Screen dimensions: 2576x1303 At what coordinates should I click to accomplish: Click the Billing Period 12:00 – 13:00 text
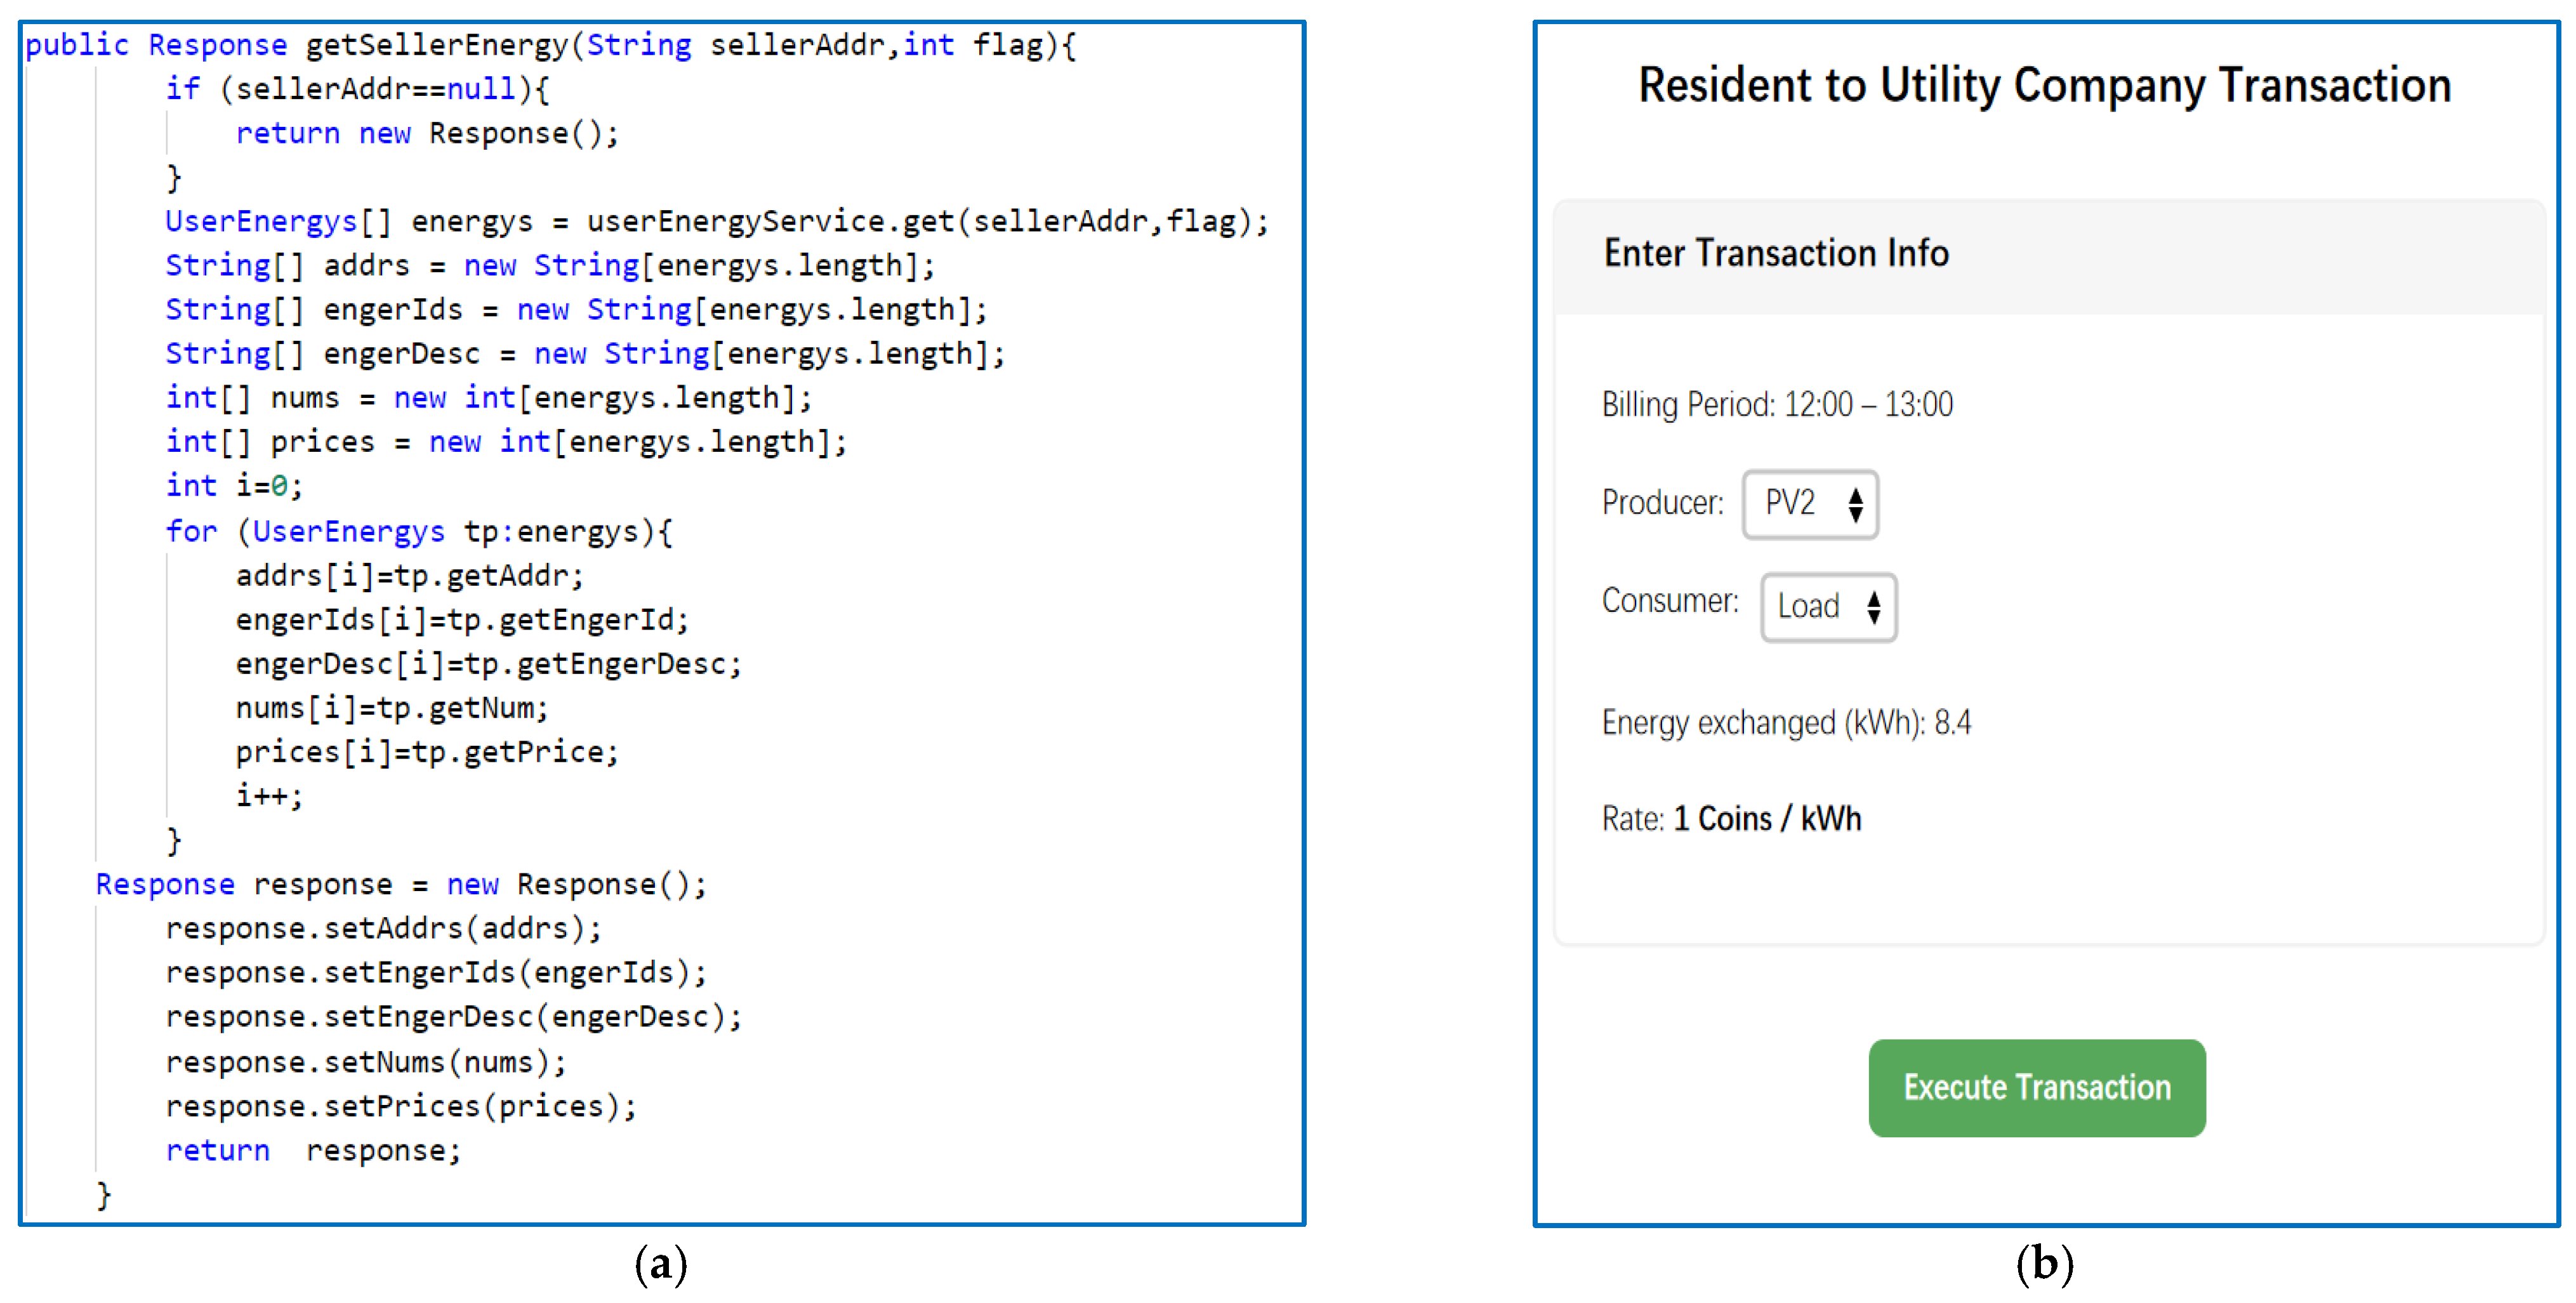coord(1776,405)
